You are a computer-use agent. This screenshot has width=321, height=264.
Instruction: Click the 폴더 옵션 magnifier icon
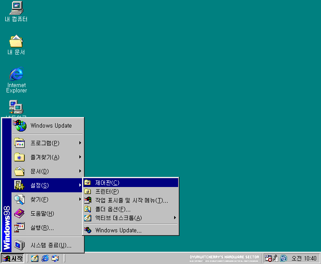(88, 209)
